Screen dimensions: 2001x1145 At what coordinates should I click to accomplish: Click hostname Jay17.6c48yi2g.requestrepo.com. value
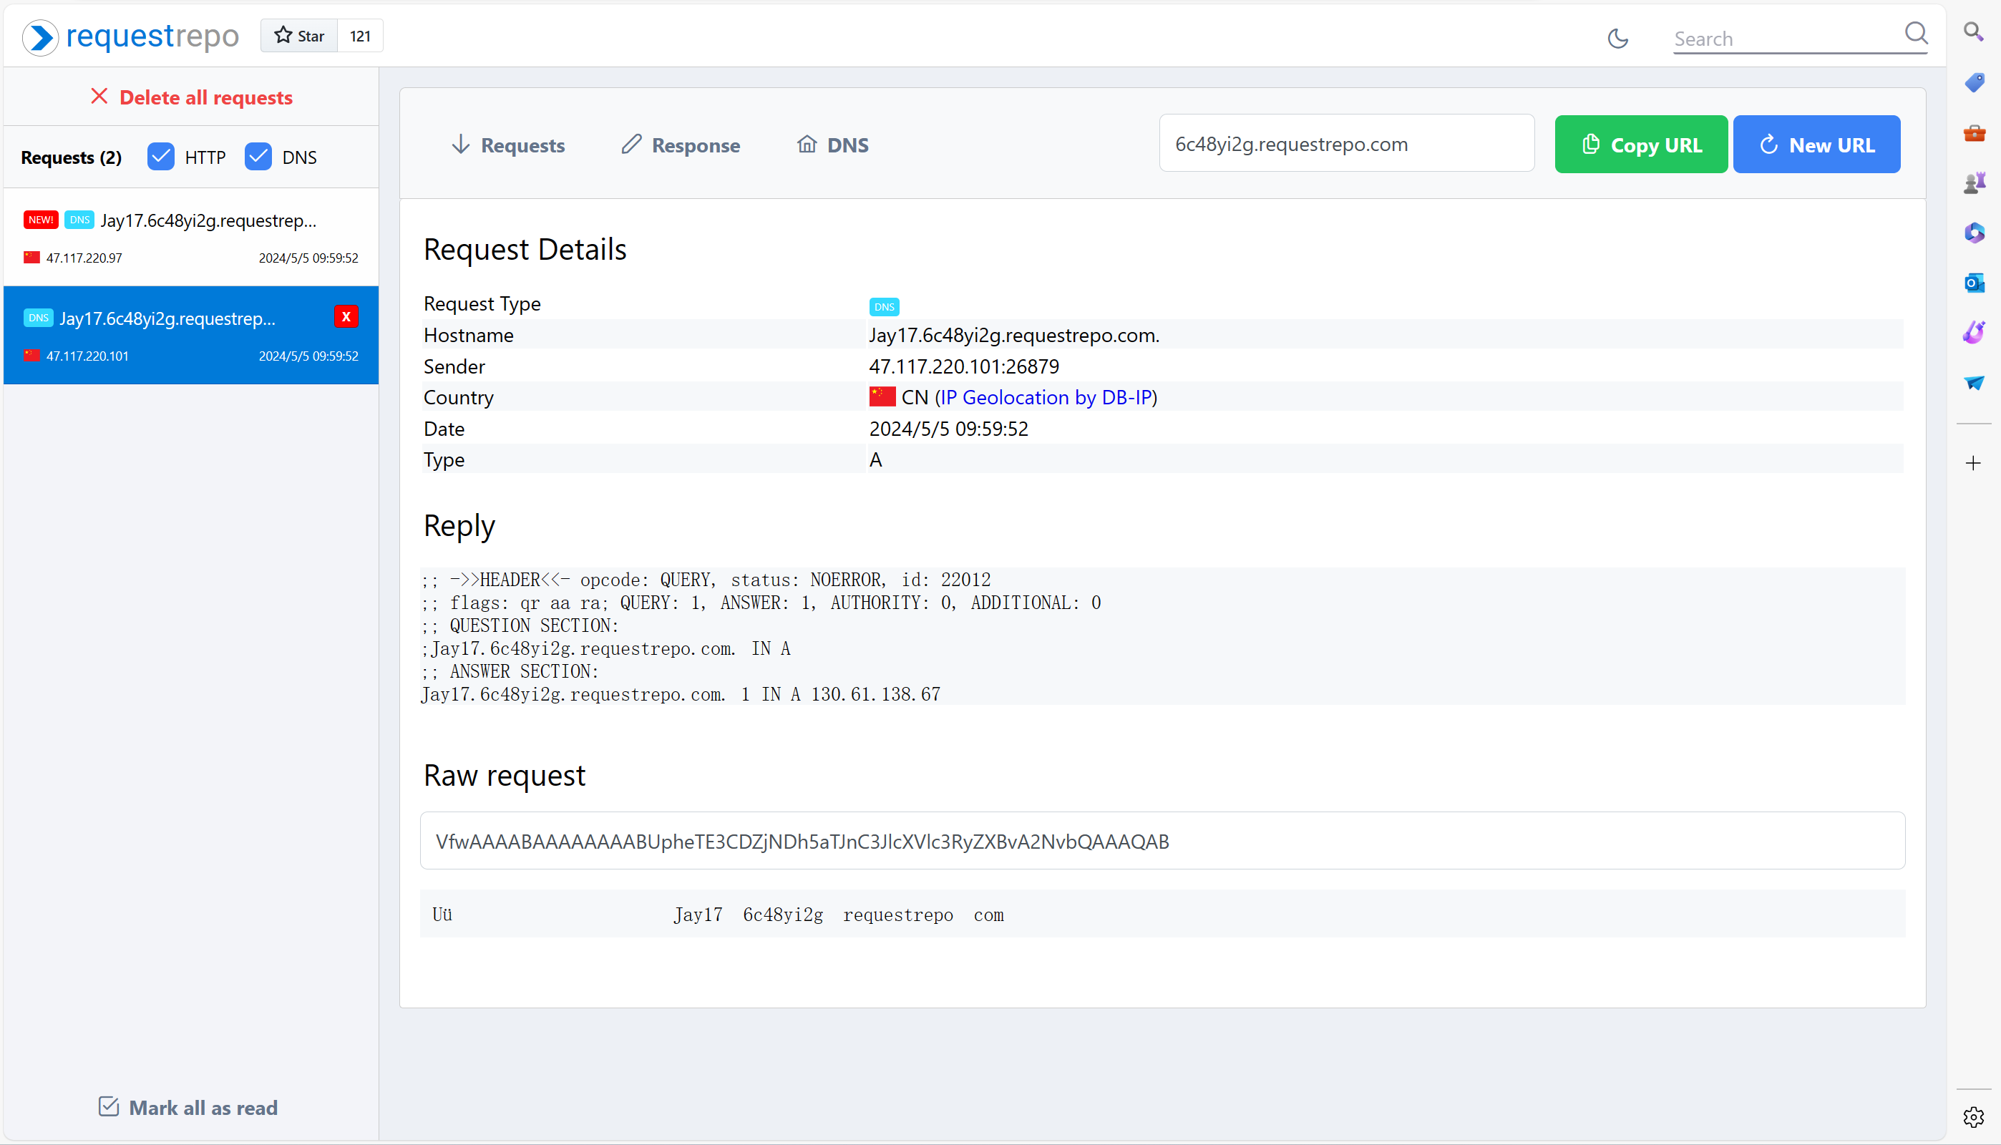(x=1014, y=335)
